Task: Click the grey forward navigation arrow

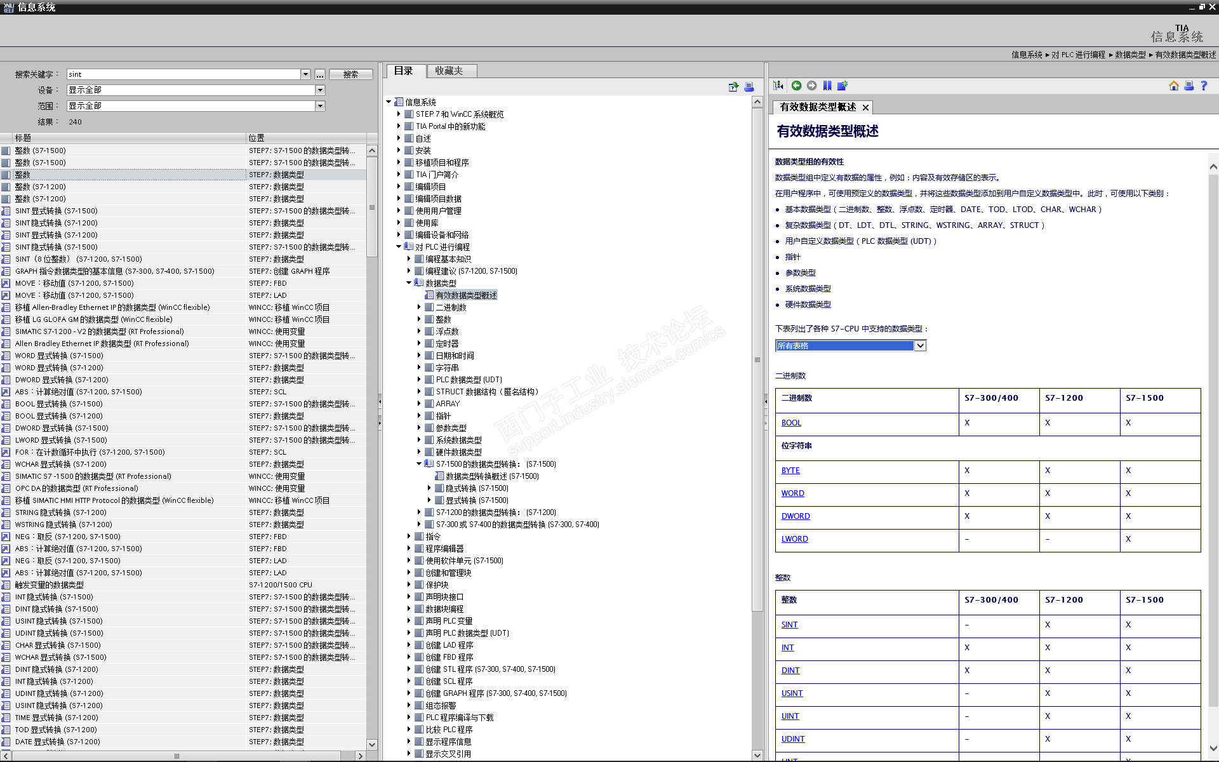Action: 811,86
